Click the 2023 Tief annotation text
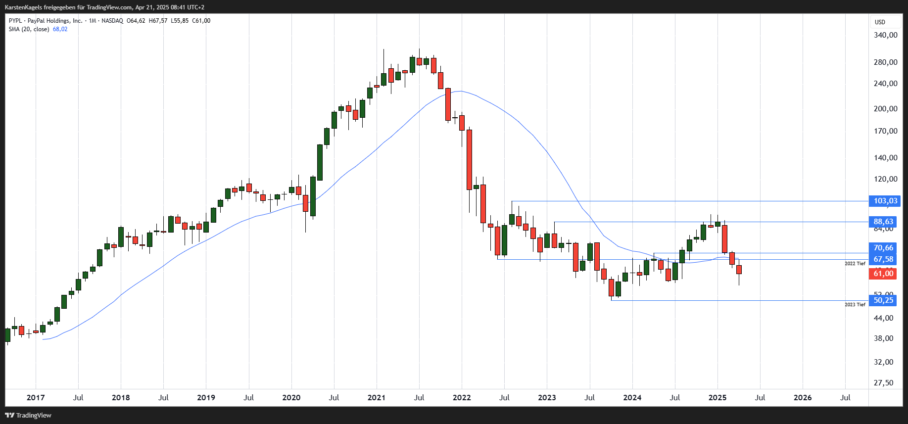The width and height of the screenshot is (908, 424). point(855,305)
